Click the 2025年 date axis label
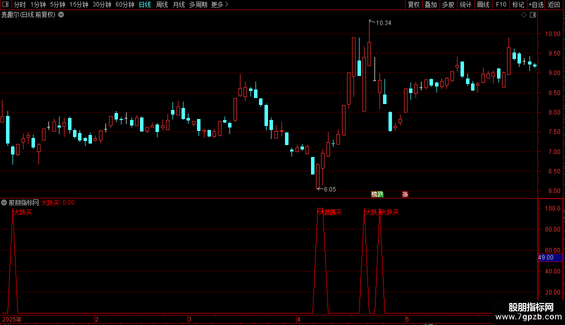This screenshot has width=565, height=325. pyautogui.click(x=12, y=319)
